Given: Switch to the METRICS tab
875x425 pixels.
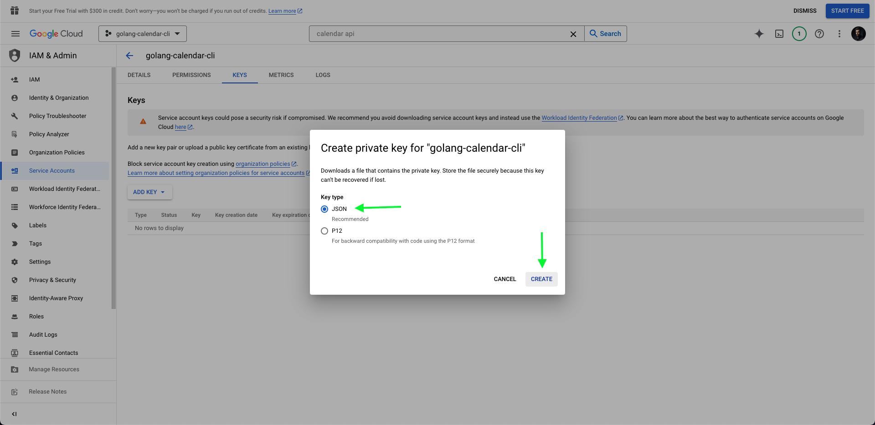Looking at the screenshot, I should [x=281, y=75].
